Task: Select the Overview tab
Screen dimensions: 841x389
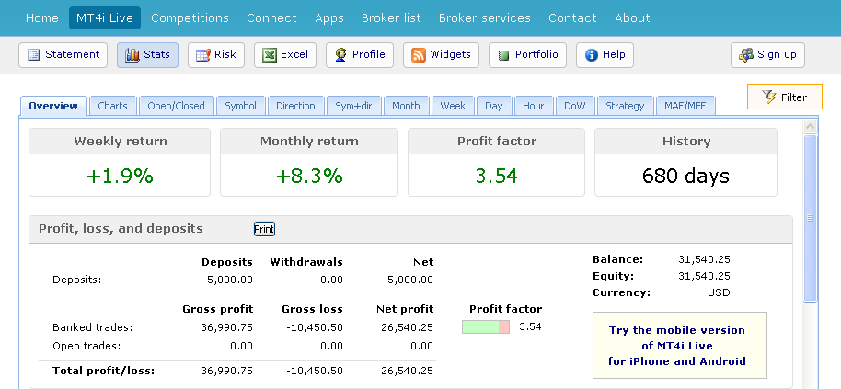Action: coord(53,106)
